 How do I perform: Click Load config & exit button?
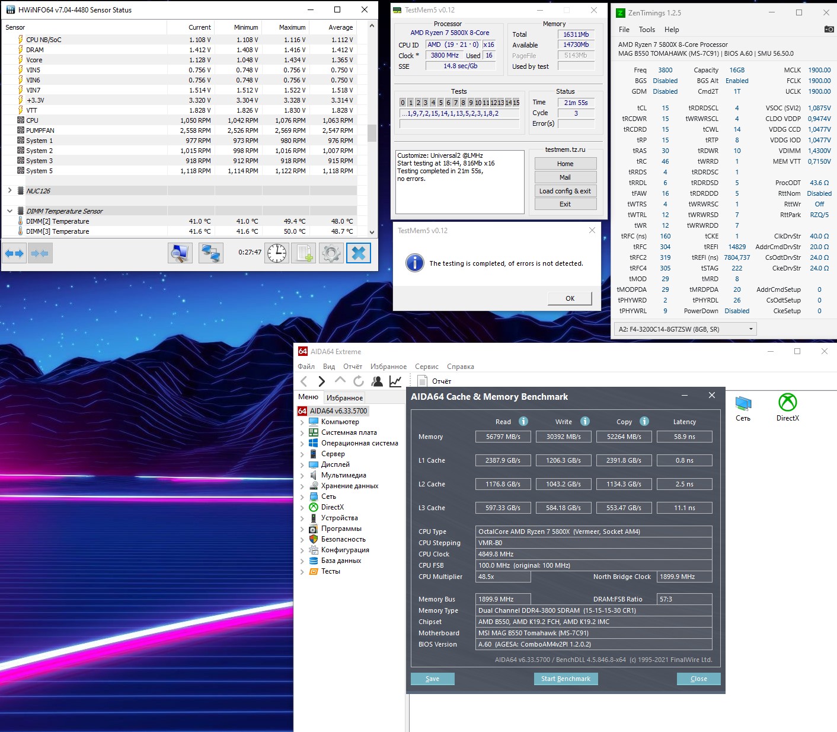point(565,191)
